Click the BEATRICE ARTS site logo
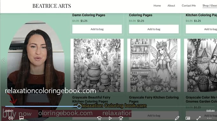 click(x=52, y=6)
